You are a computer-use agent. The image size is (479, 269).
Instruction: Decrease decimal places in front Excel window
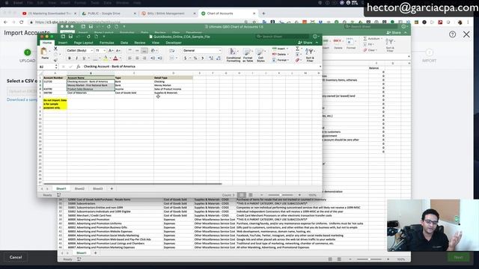coord(219,58)
